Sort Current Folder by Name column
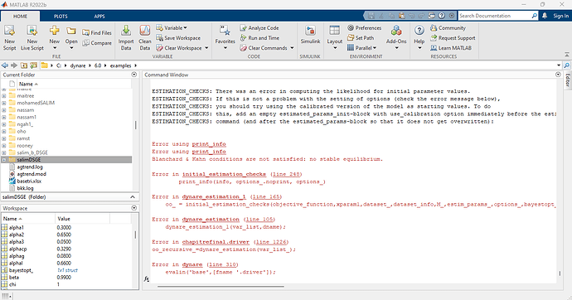This screenshot has height=300, width=572. pyautogui.click(x=28, y=84)
